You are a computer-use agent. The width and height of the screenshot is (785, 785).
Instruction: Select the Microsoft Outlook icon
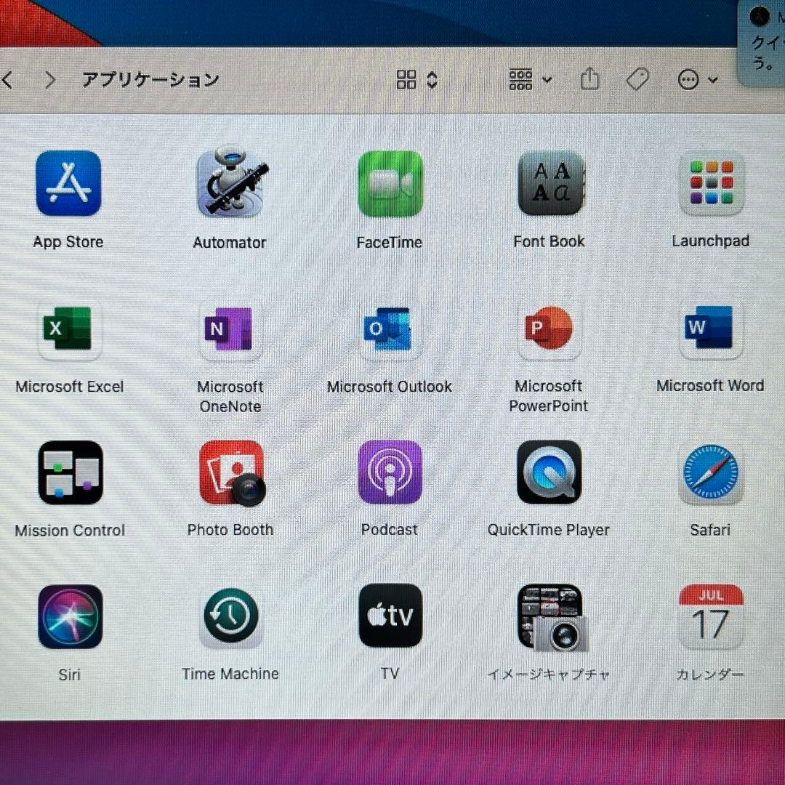pyautogui.click(x=390, y=329)
